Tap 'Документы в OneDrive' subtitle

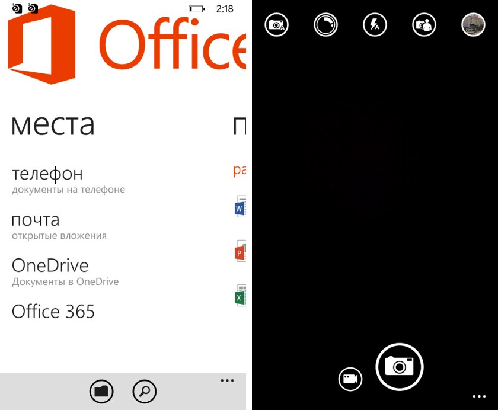pos(65,282)
